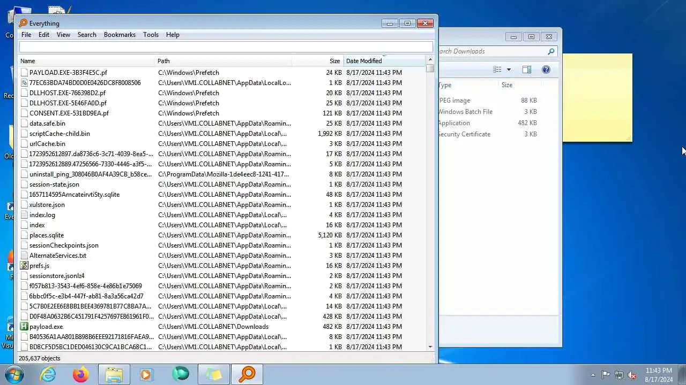Click the scroll up arrow in results list

(430, 60)
